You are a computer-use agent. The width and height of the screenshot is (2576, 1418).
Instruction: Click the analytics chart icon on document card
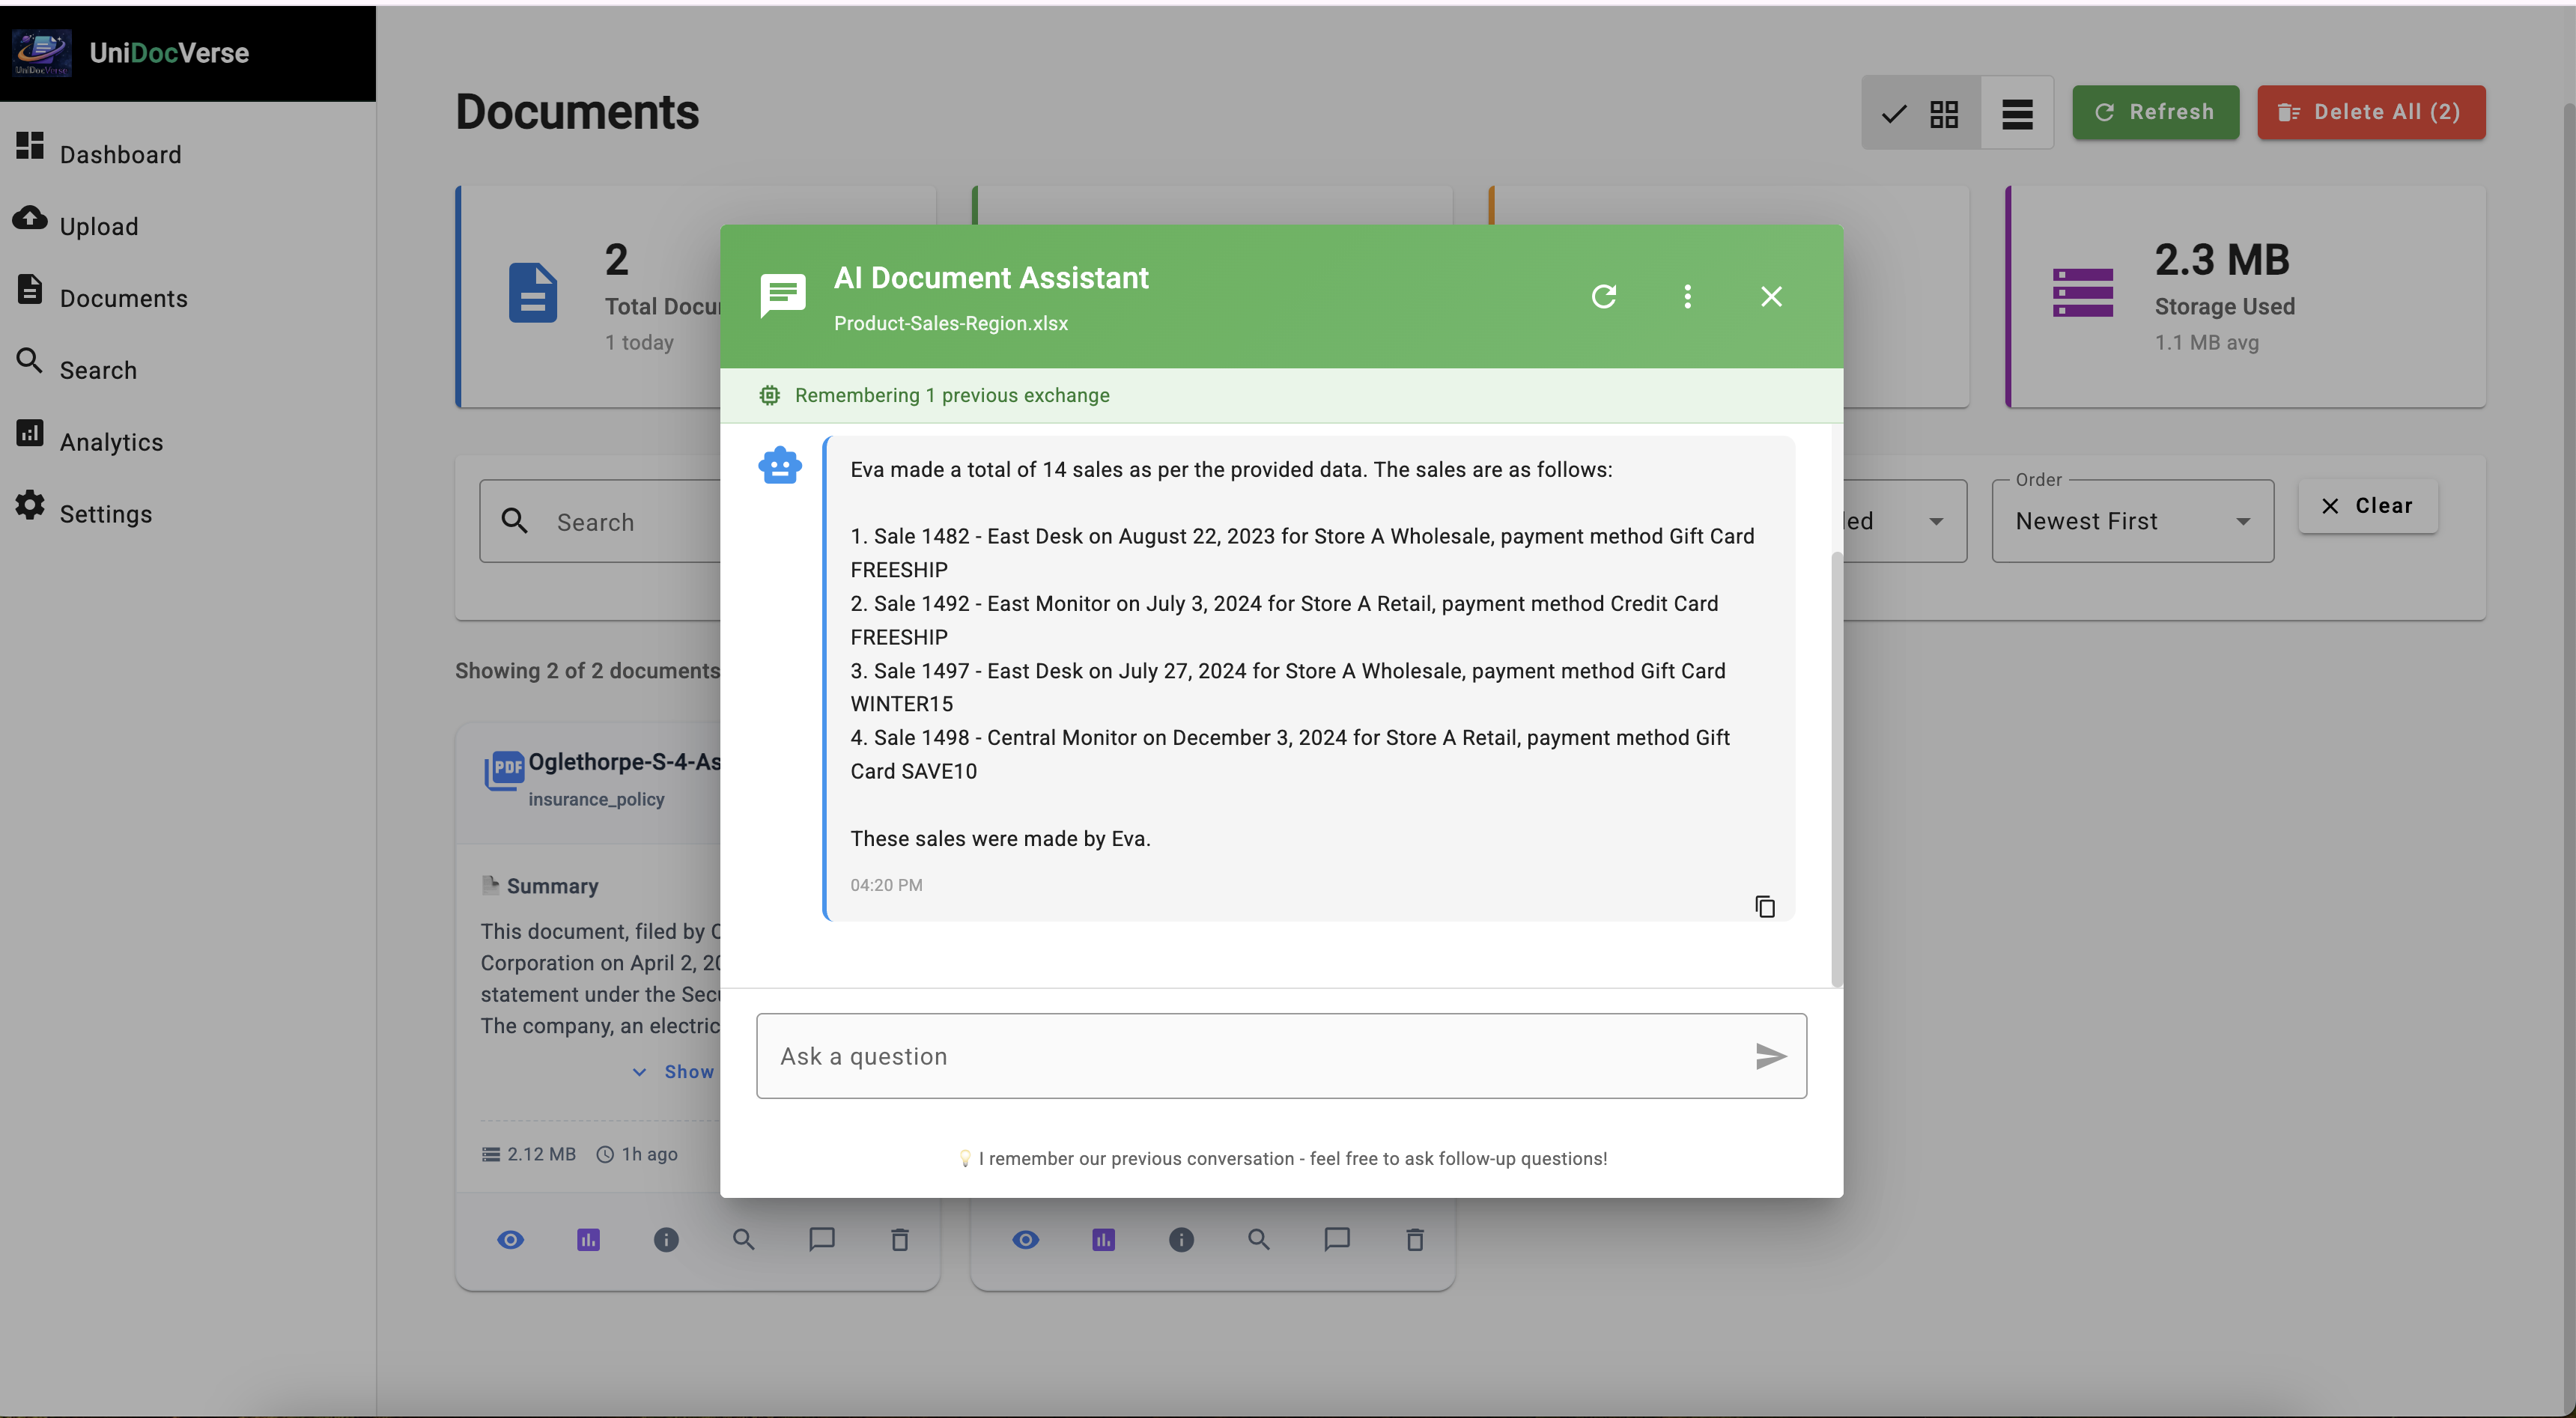(589, 1239)
